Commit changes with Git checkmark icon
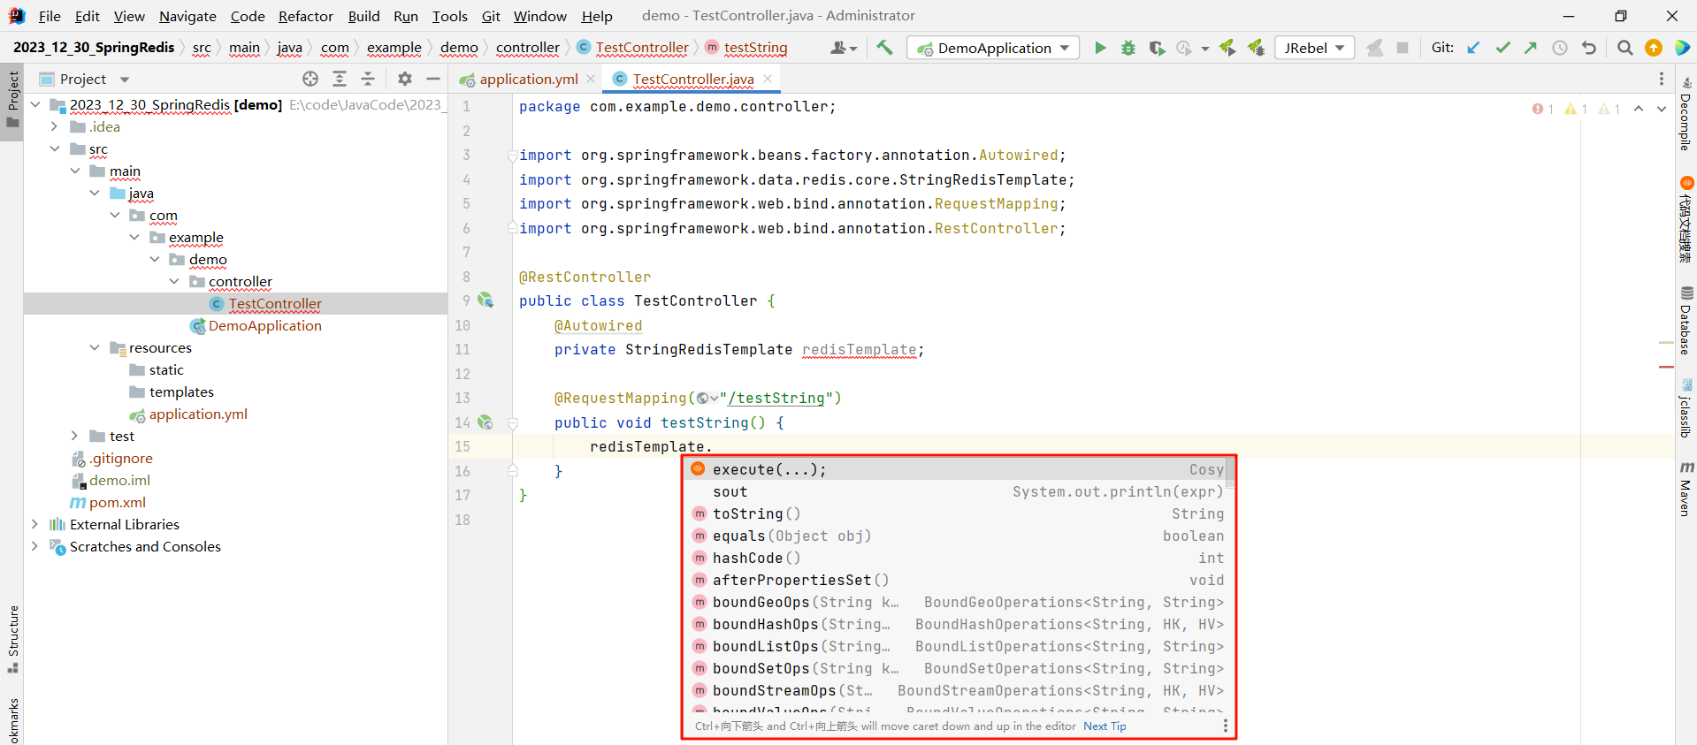Image resolution: width=1697 pixels, height=745 pixels. click(x=1502, y=48)
